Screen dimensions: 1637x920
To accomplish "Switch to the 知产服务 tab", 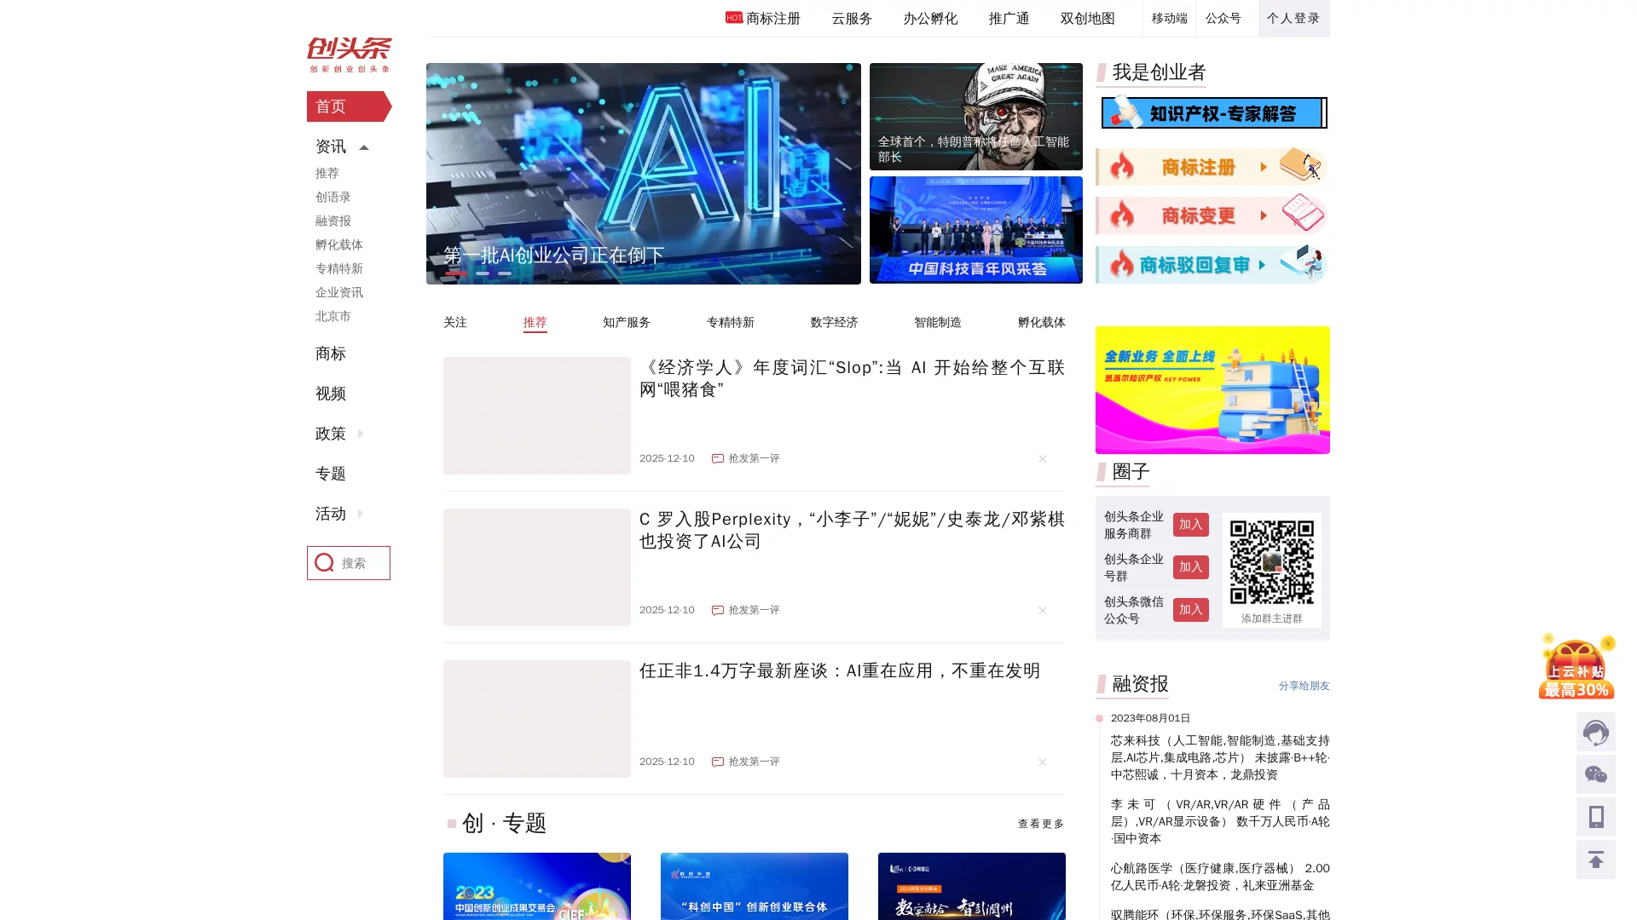I will [625, 322].
